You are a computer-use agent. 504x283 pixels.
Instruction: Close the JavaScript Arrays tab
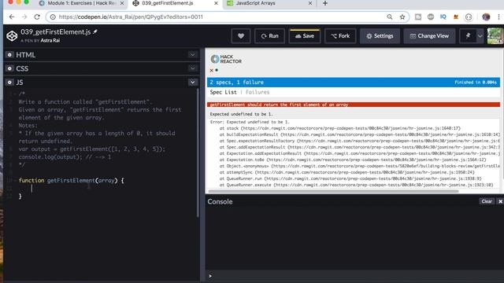[310, 3]
